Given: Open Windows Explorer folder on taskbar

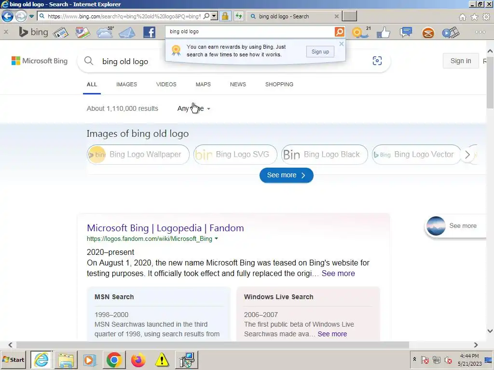Looking at the screenshot, I should [x=66, y=360].
